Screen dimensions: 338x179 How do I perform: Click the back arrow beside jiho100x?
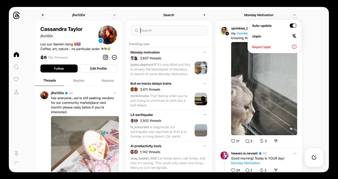coord(43,15)
